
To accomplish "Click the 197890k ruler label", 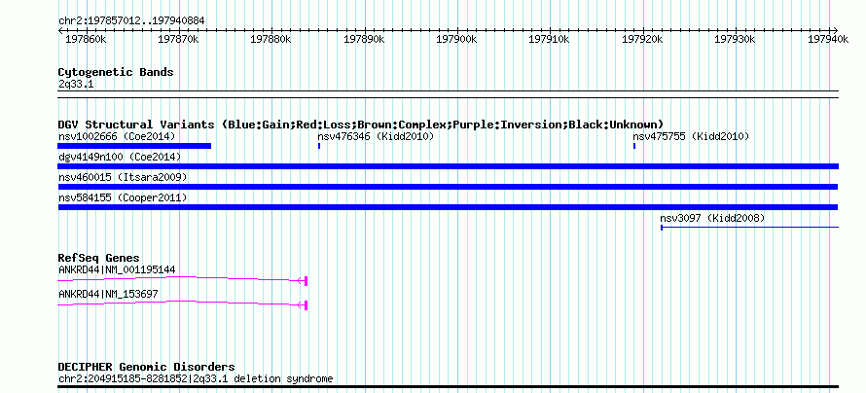I will 364,39.
